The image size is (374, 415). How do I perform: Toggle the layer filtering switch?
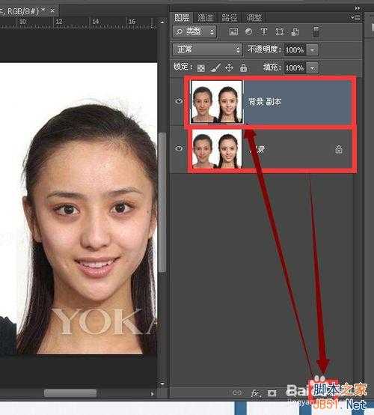[316, 31]
